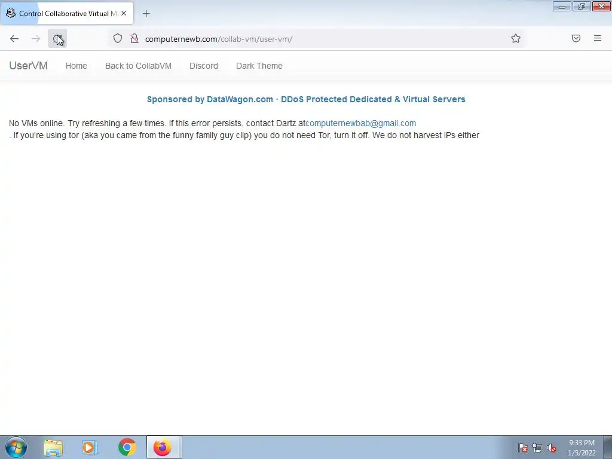
Task: Open the Action Center flag icon
Action: (x=523, y=448)
